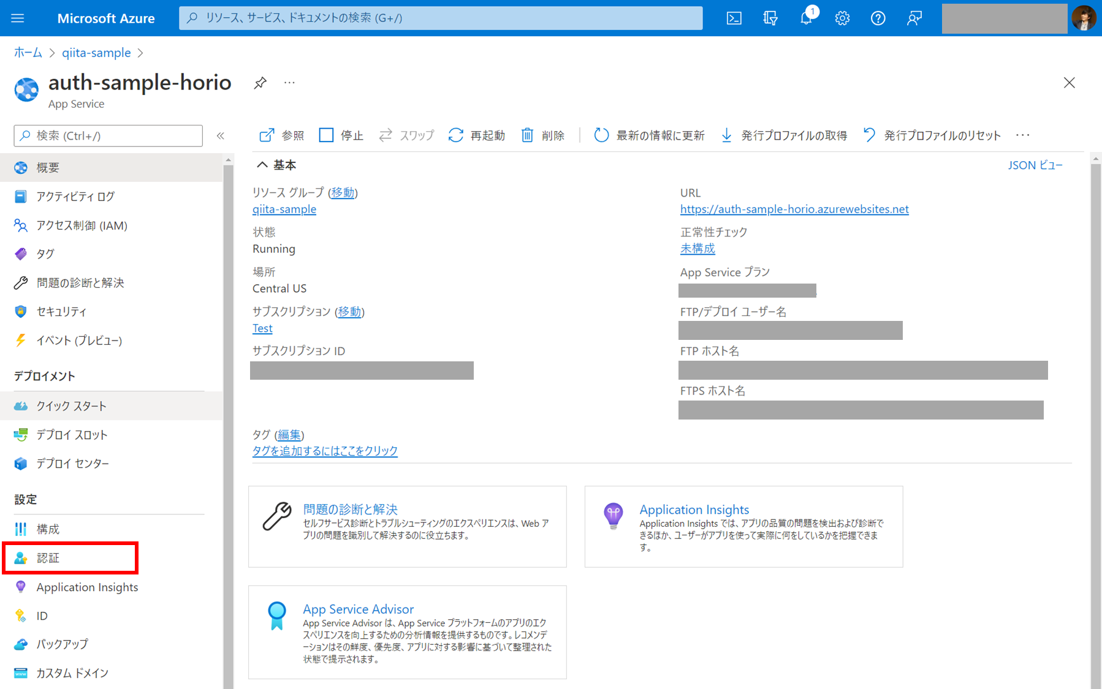Open more options beside the app title

click(x=289, y=83)
